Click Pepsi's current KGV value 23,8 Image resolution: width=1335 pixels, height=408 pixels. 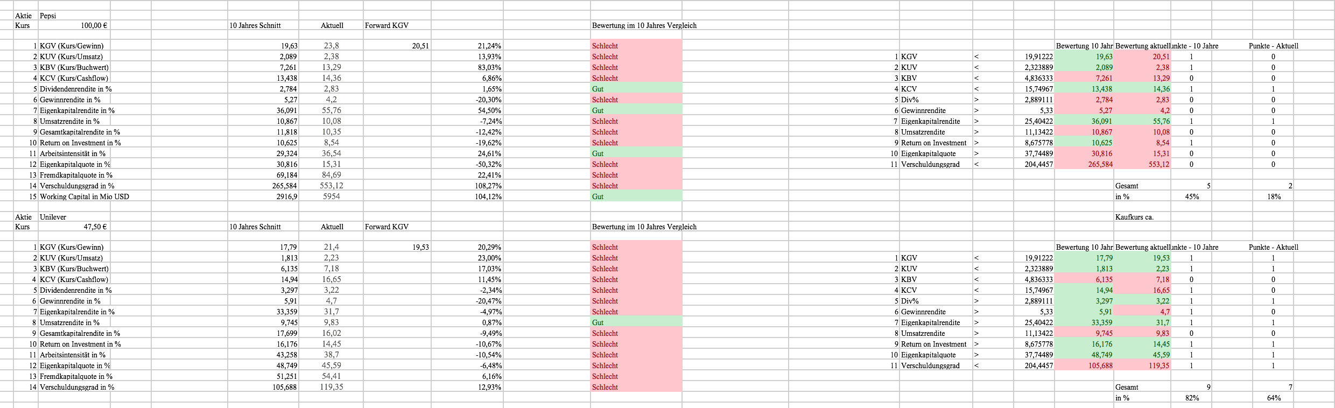point(332,46)
